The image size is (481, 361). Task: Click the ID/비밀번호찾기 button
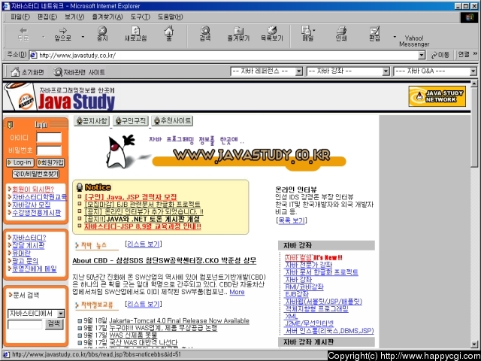pyautogui.click(x=35, y=174)
